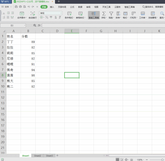Screen dimensions: 165x161
Task: Open 冻结窗格 freeze panes
Action: coord(153,15)
